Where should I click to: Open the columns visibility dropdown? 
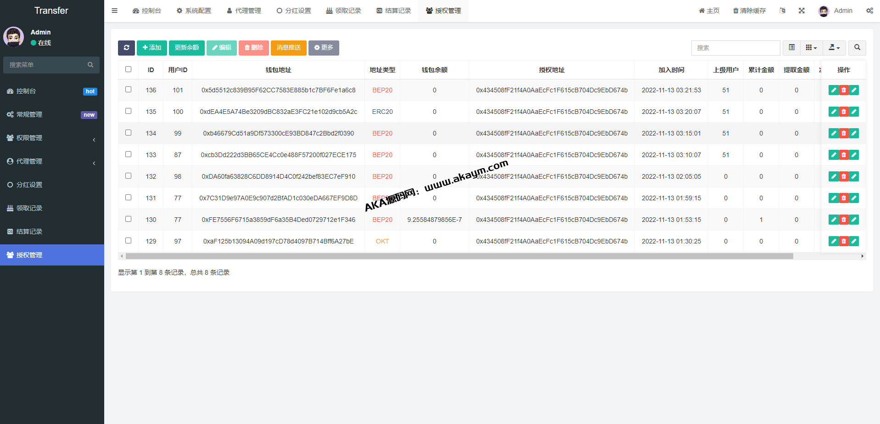811,48
